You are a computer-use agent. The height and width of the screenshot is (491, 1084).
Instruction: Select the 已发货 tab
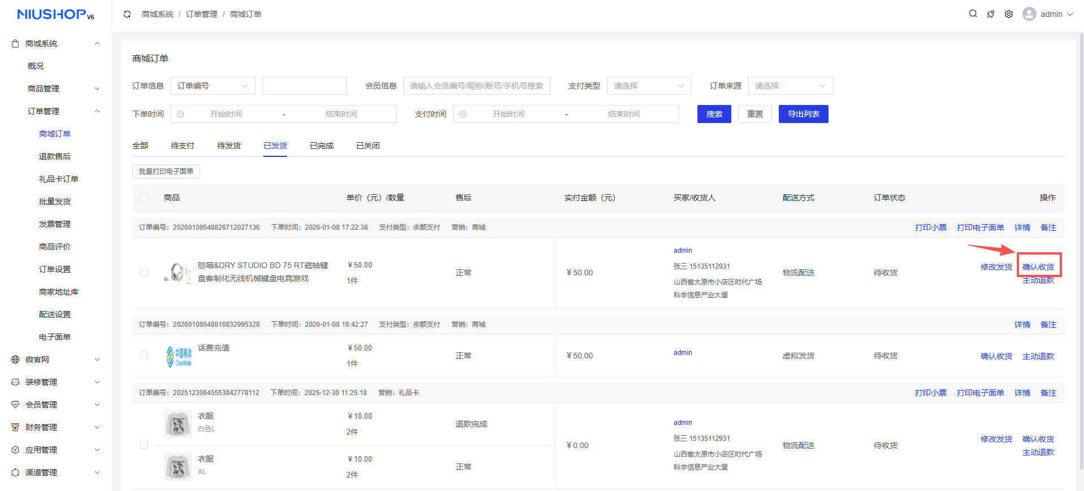click(275, 146)
